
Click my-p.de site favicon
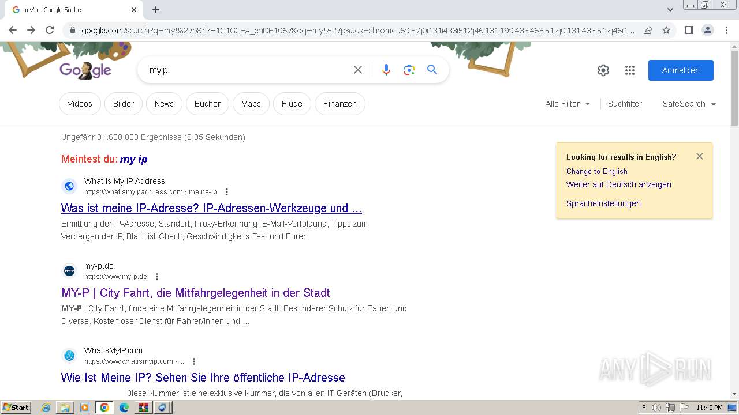pos(69,270)
